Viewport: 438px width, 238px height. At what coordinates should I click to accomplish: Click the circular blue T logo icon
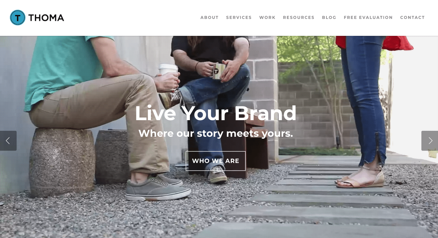[x=18, y=18]
